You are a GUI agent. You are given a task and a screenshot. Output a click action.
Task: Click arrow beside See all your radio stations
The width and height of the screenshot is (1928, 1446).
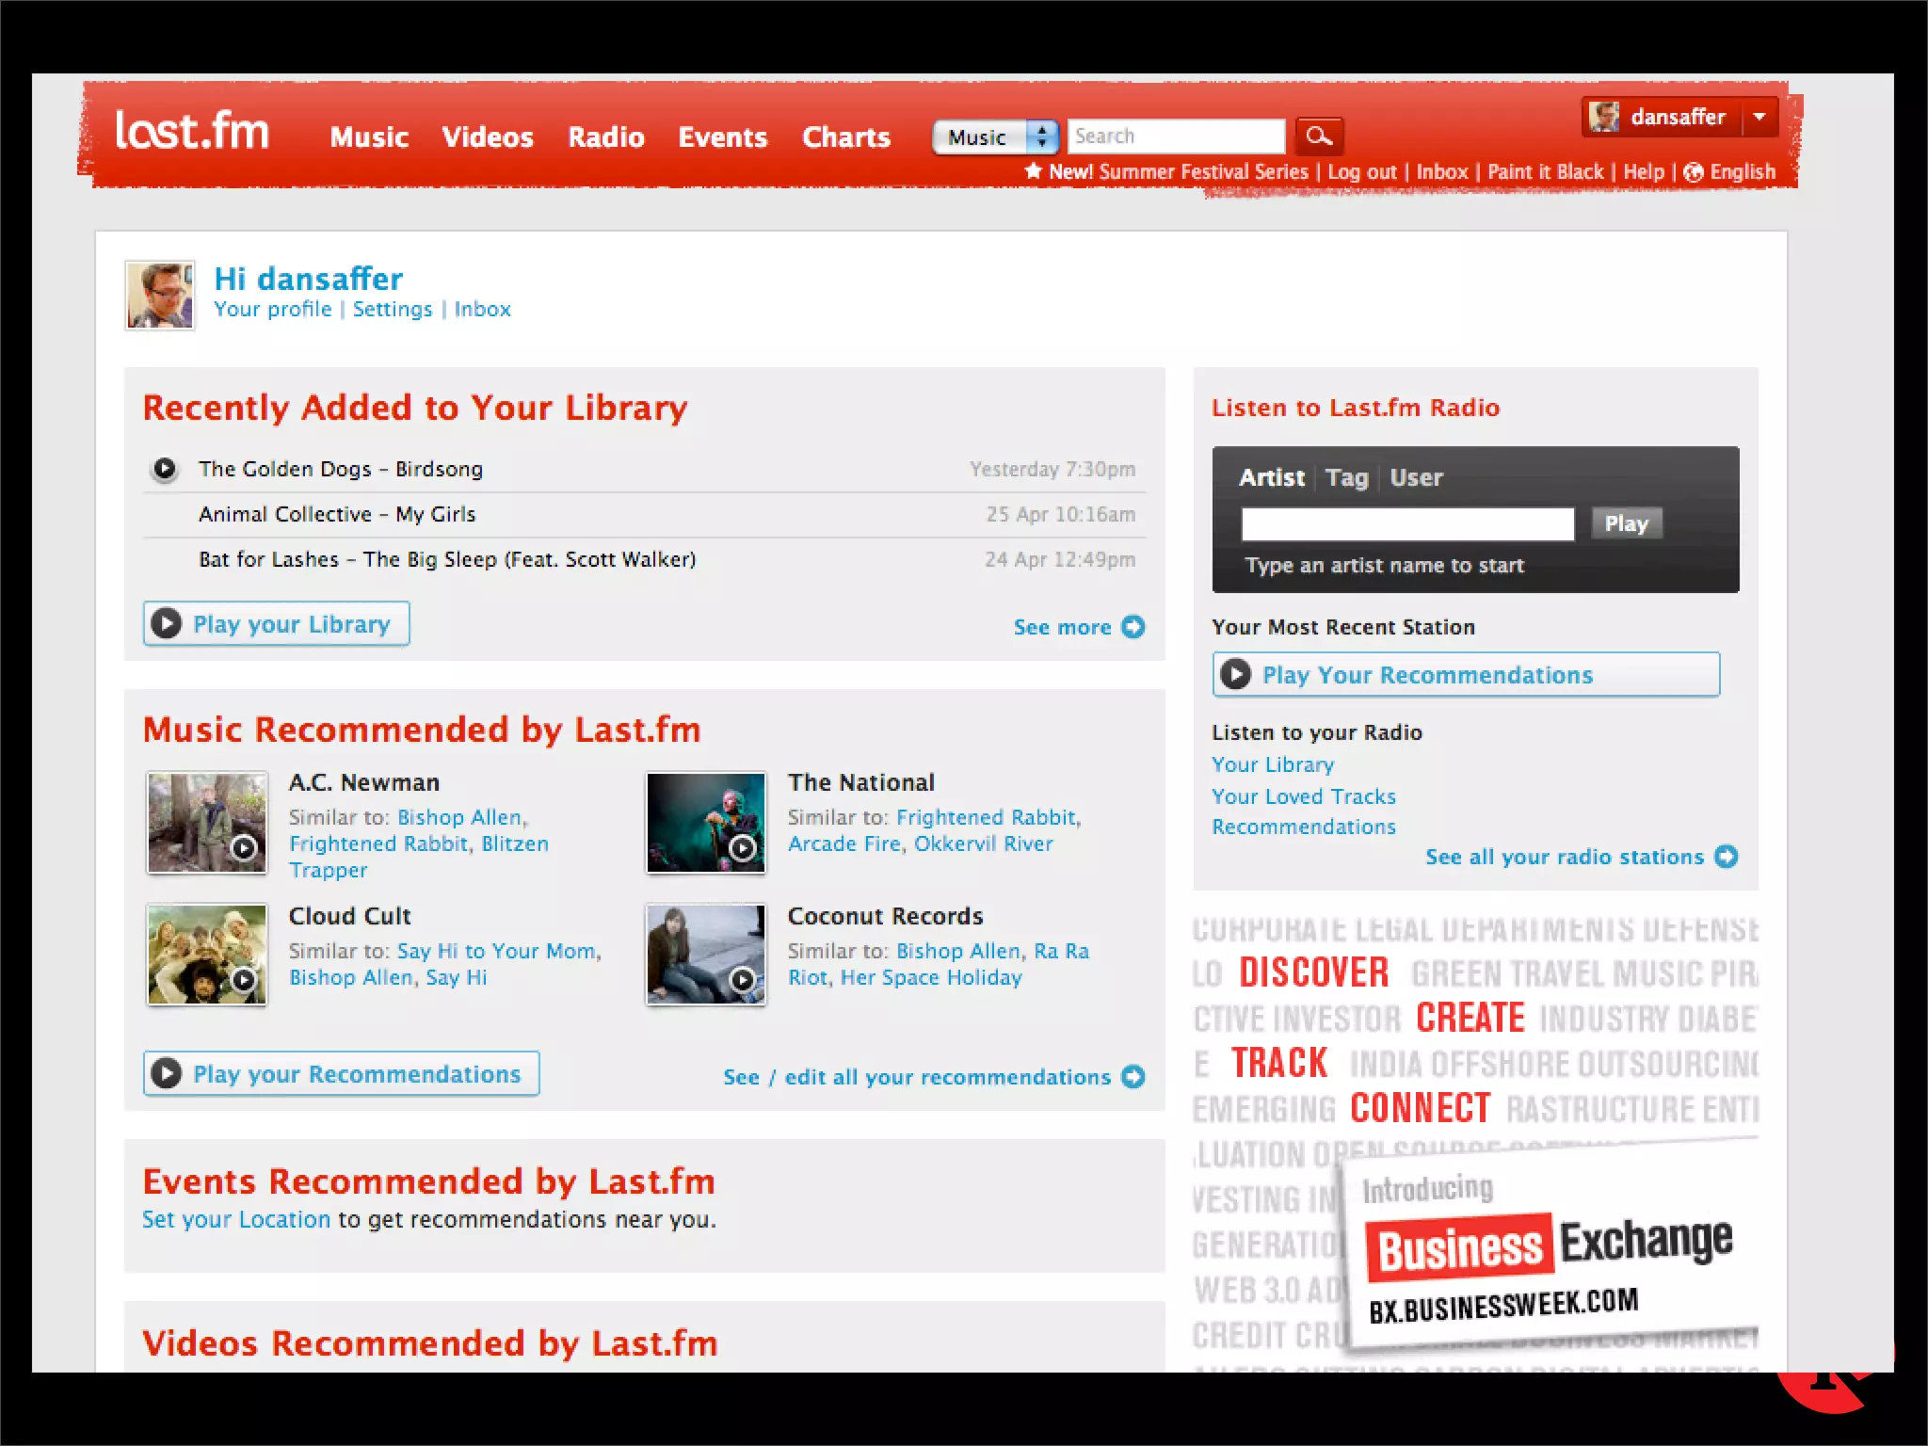click(1726, 857)
